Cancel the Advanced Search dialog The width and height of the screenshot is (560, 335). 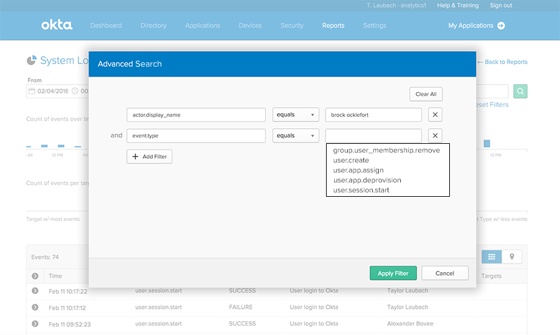445,273
